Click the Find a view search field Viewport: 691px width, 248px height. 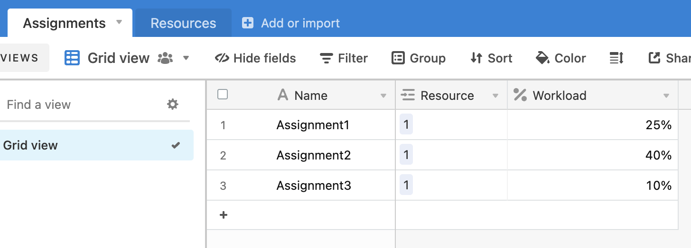(81, 104)
